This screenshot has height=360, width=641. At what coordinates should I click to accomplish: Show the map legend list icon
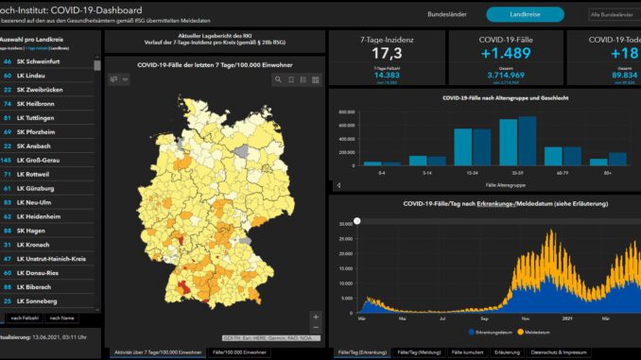click(x=303, y=79)
